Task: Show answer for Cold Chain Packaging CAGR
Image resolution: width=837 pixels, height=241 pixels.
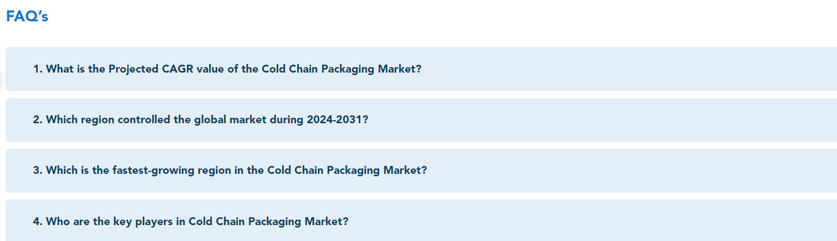Action: [x=421, y=69]
